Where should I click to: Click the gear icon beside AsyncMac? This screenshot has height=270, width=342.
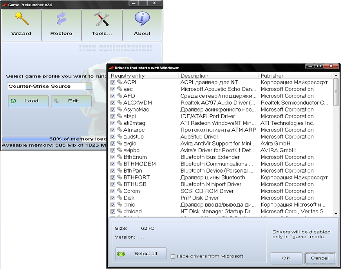[x=119, y=109]
